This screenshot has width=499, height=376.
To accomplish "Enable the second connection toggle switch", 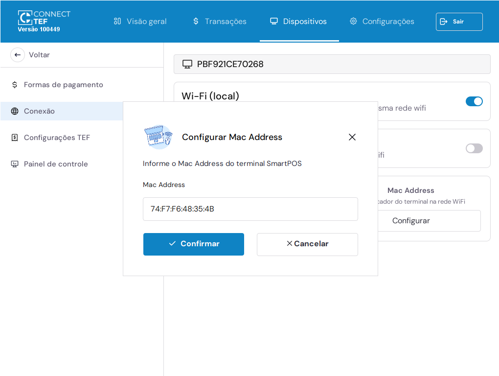I will (474, 148).
